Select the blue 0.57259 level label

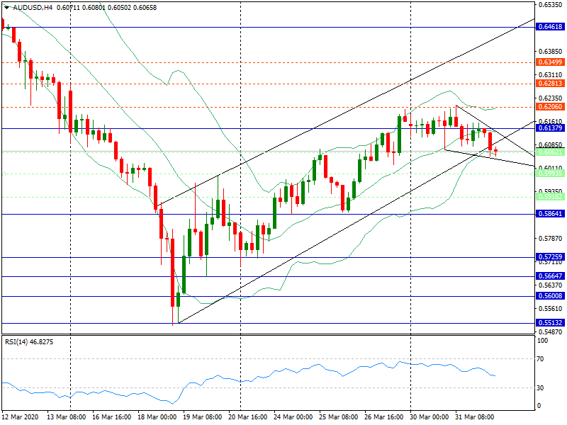pyautogui.click(x=550, y=257)
